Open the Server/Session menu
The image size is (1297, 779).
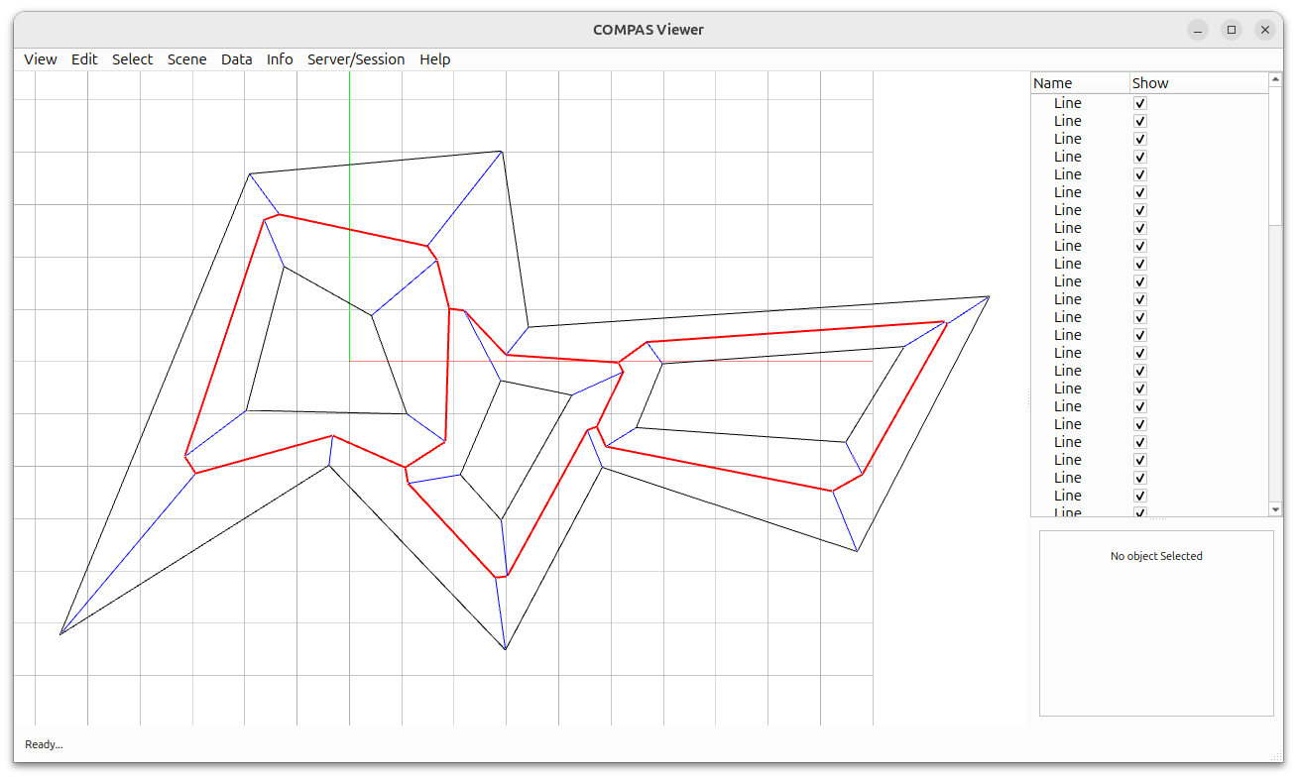pyautogui.click(x=356, y=59)
